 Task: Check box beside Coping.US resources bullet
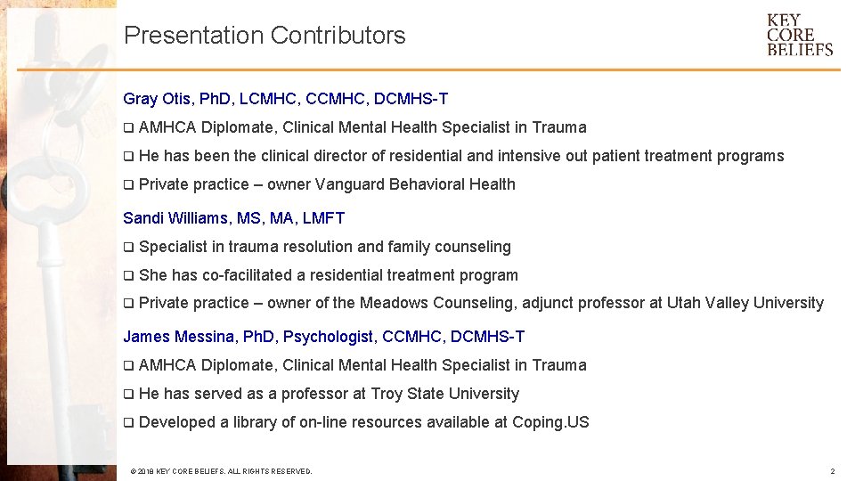tap(128, 422)
